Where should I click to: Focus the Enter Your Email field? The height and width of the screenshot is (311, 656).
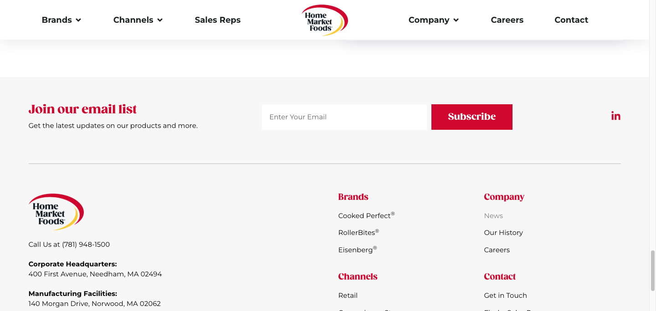tap(344, 117)
